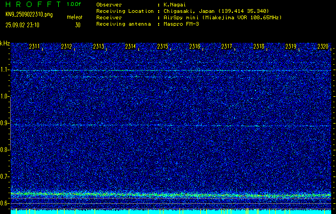Click the 1.0 frequency axis label
336x214 pixels.
click(x=4, y=97)
